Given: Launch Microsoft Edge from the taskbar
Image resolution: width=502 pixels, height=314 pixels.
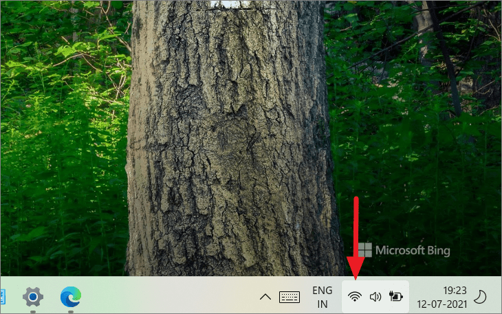Looking at the screenshot, I should pos(71,297).
